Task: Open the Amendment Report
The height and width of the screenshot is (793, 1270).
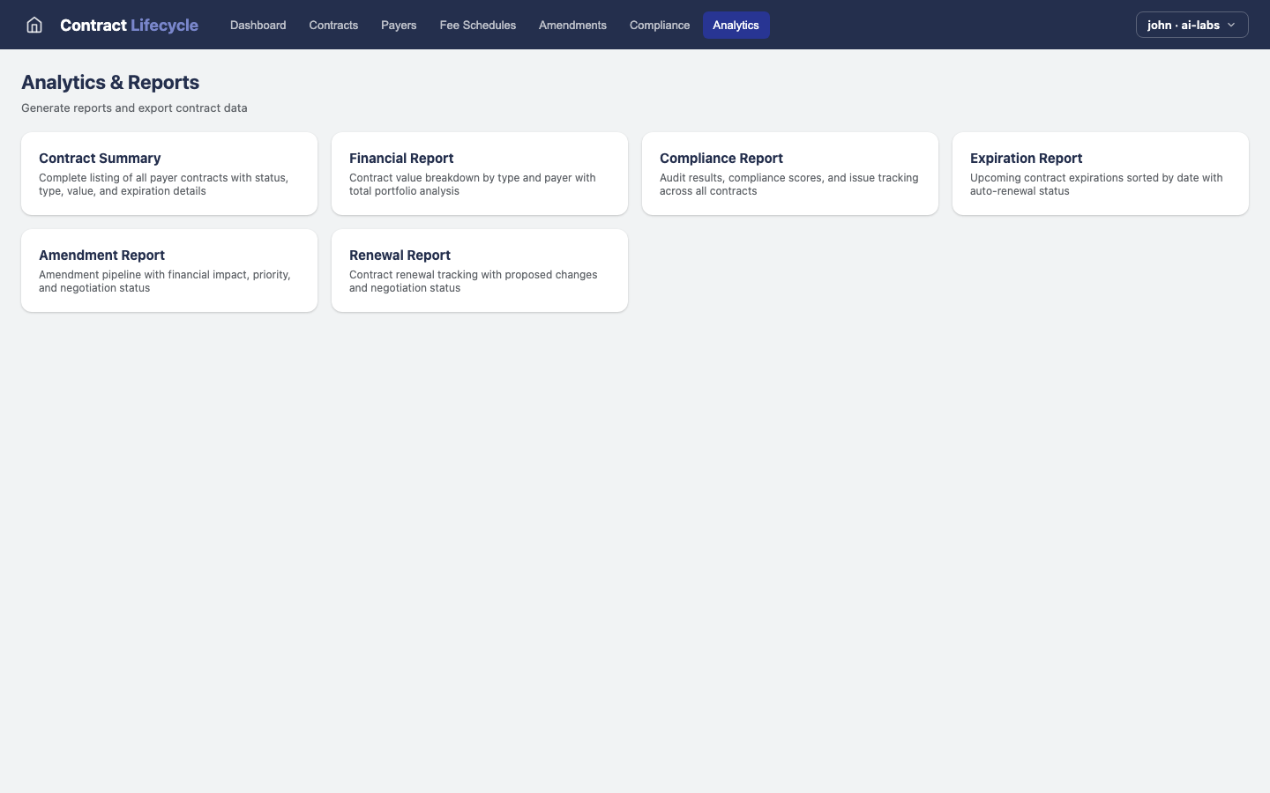Action: pyautogui.click(x=168, y=271)
